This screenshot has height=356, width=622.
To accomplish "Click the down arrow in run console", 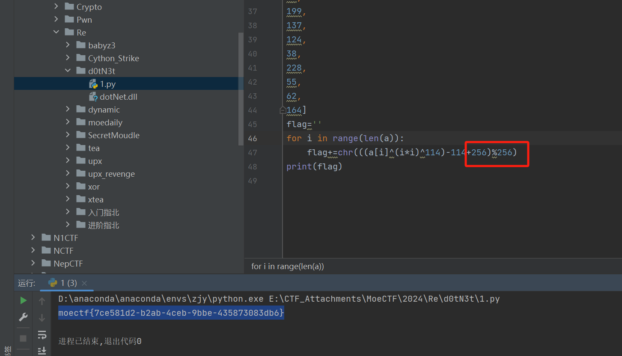I will click(42, 318).
